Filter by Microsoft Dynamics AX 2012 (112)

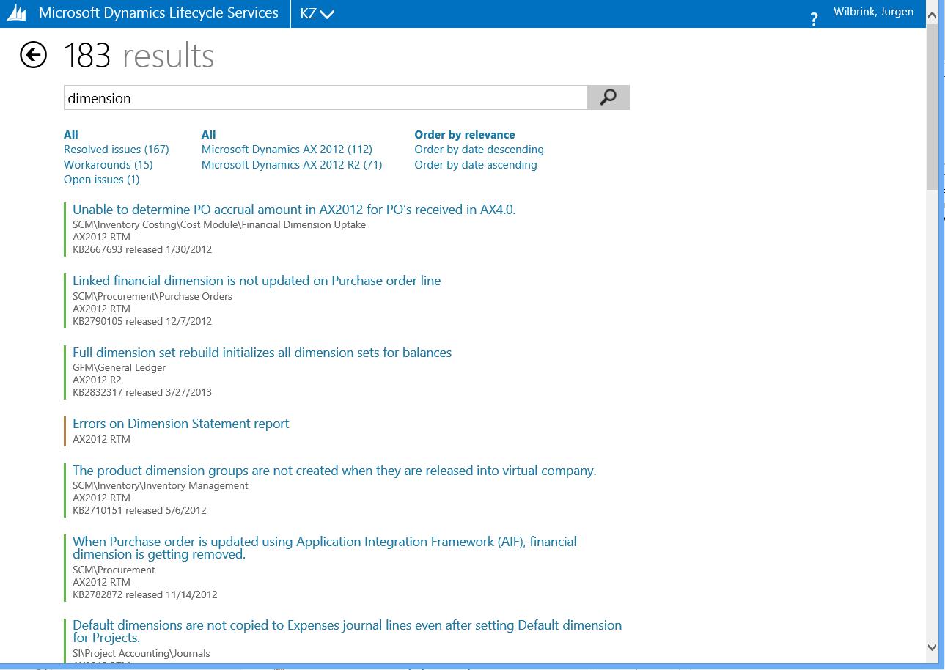(287, 150)
